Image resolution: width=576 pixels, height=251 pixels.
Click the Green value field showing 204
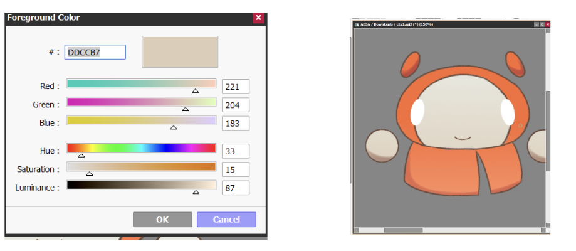(x=236, y=105)
